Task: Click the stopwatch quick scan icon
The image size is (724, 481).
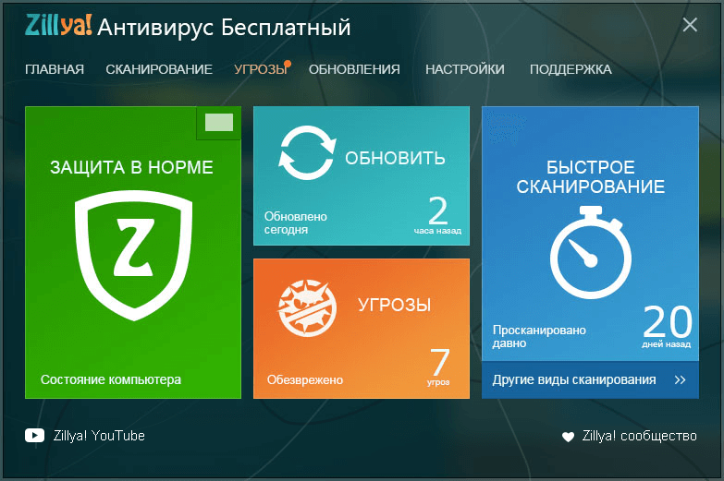Action: click(591, 253)
